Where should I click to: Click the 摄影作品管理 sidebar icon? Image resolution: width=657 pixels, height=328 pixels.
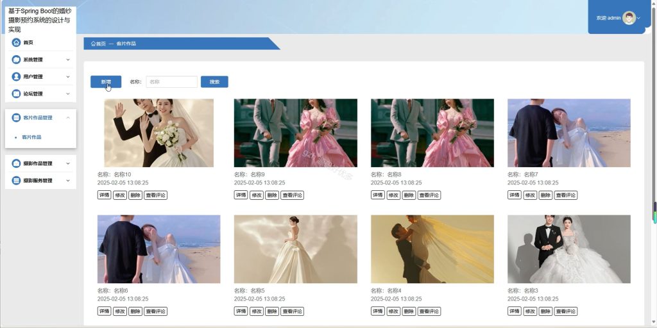[16, 163]
